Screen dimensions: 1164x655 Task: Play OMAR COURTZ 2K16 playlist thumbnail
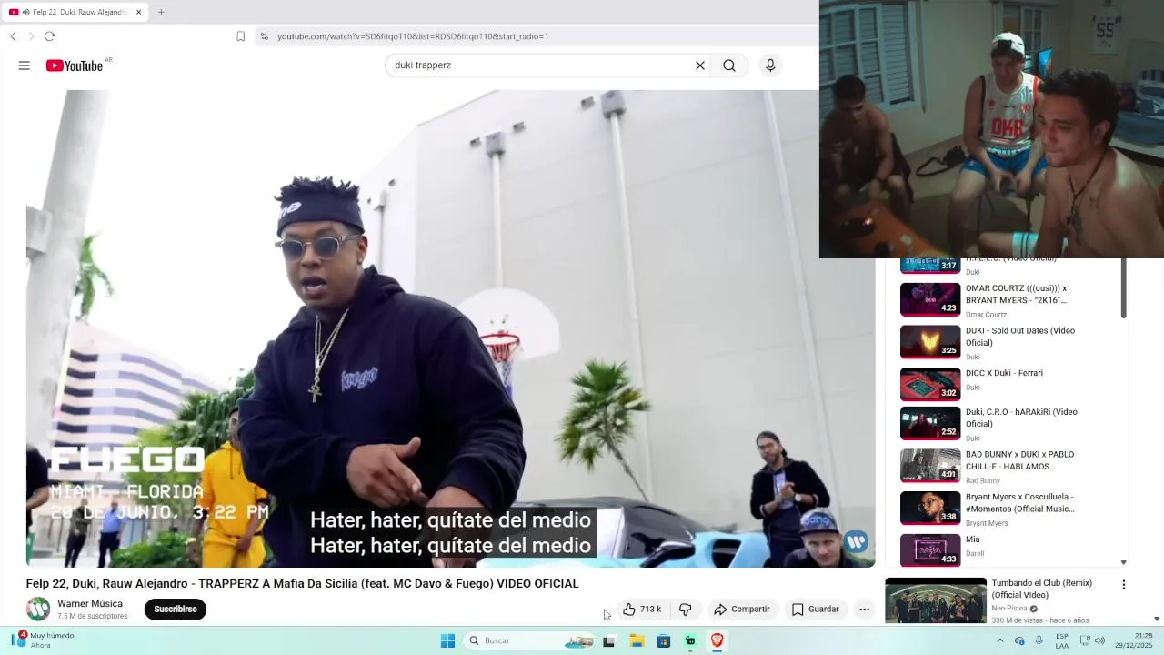930,299
